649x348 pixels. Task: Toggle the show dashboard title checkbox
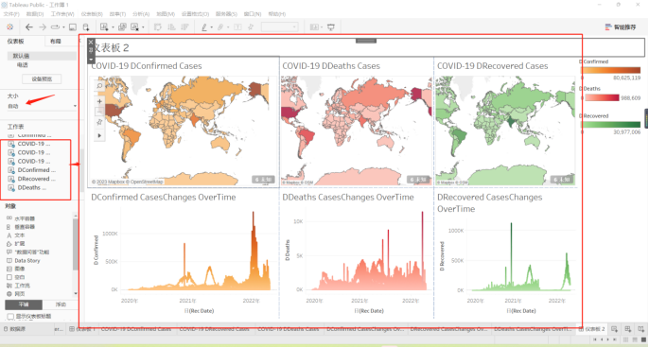click(x=10, y=316)
